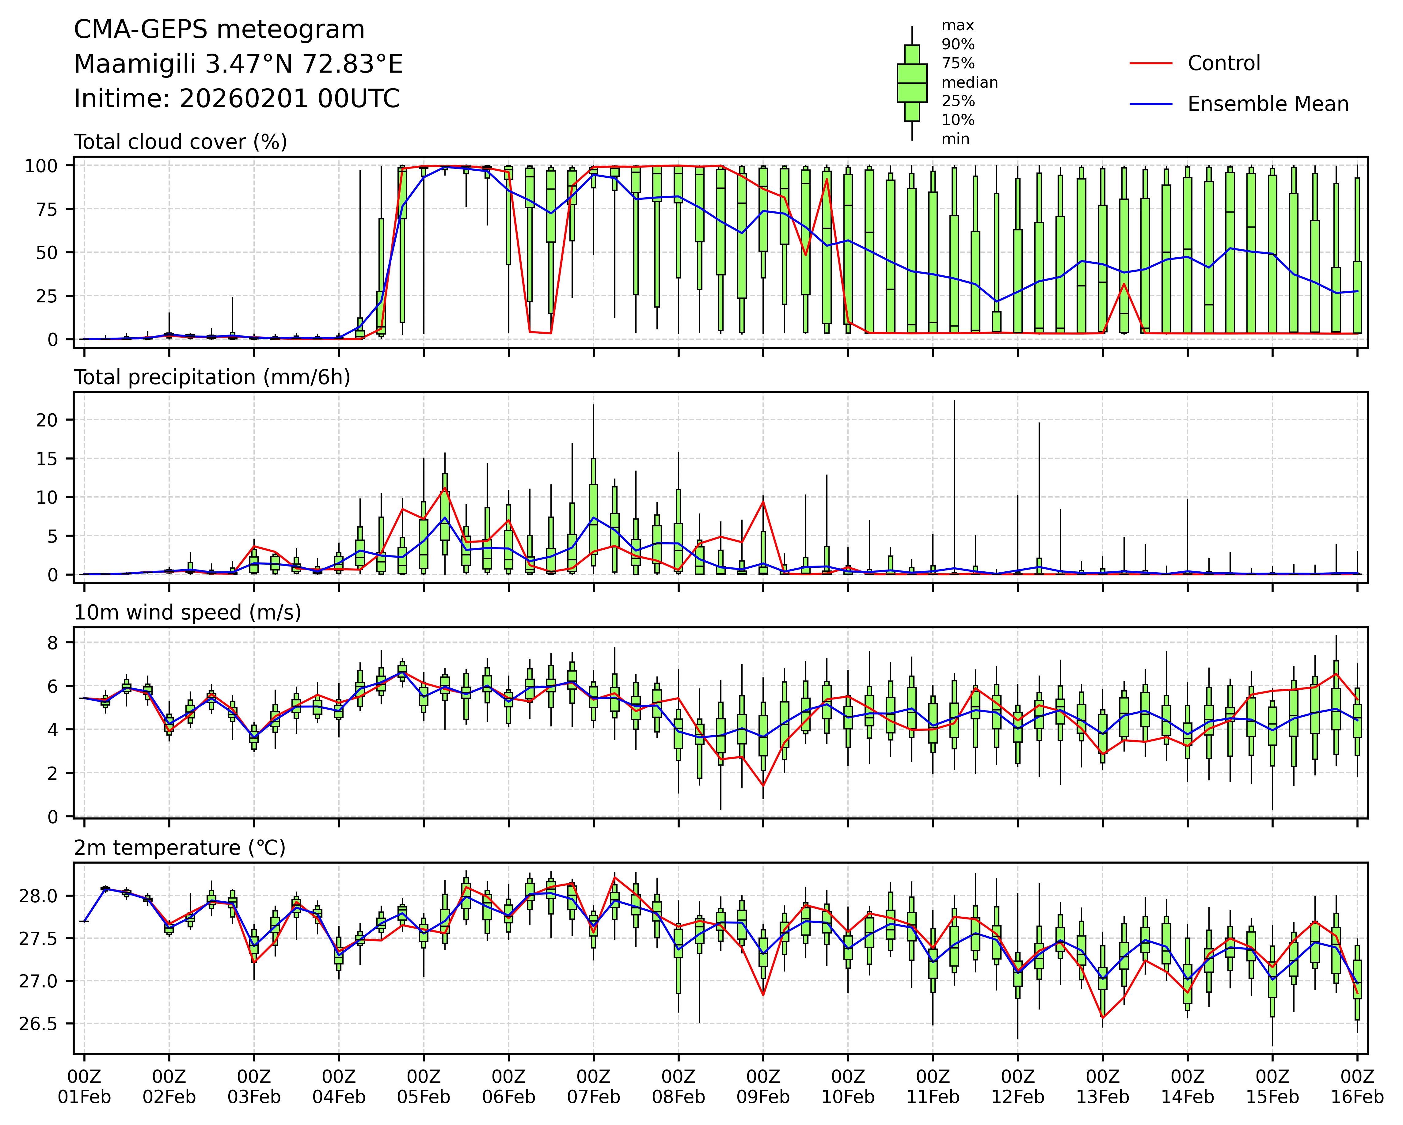Viewport: 1403px width, 1125px height.
Task: Click the '2m temperature (℃)' panel title
Action: pyautogui.click(x=180, y=848)
